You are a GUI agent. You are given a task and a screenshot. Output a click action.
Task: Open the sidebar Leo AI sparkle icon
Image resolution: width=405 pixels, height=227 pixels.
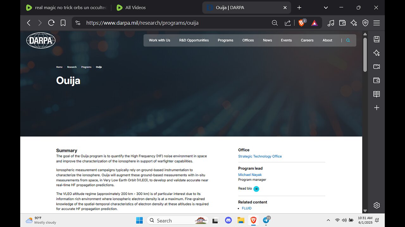pos(377,53)
